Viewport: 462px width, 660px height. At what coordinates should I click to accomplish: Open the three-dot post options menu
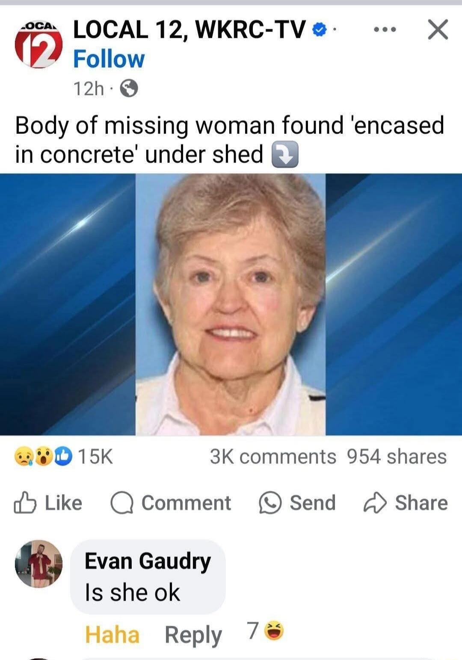click(385, 30)
